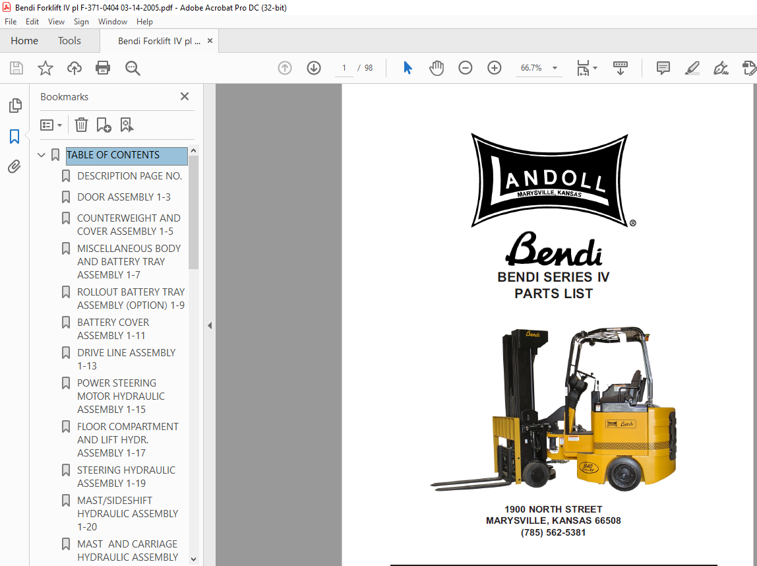The image size is (757, 566).
Task: Open bookmarks options dropdown menu
Action: [51, 125]
